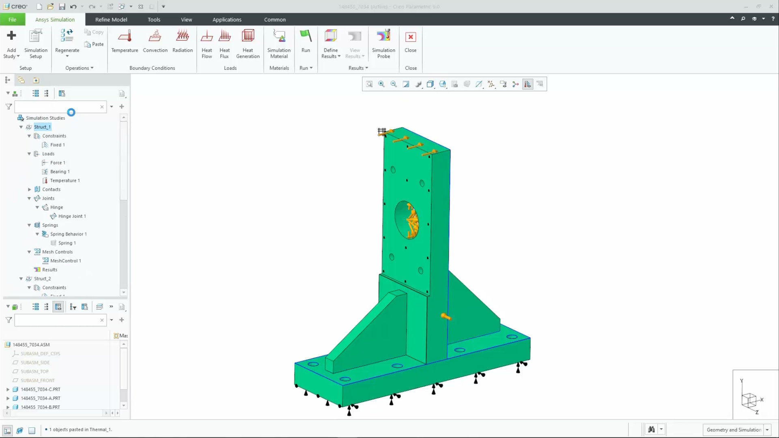Image resolution: width=779 pixels, height=438 pixels.
Task: Select Hinge Joint 1
Action: pos(72,216)
